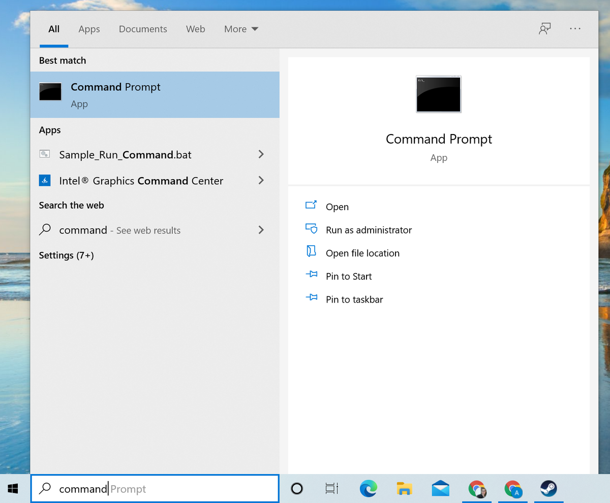
Task: Open Google Chrome from the taskbar
Action: (x=476, y=489)
